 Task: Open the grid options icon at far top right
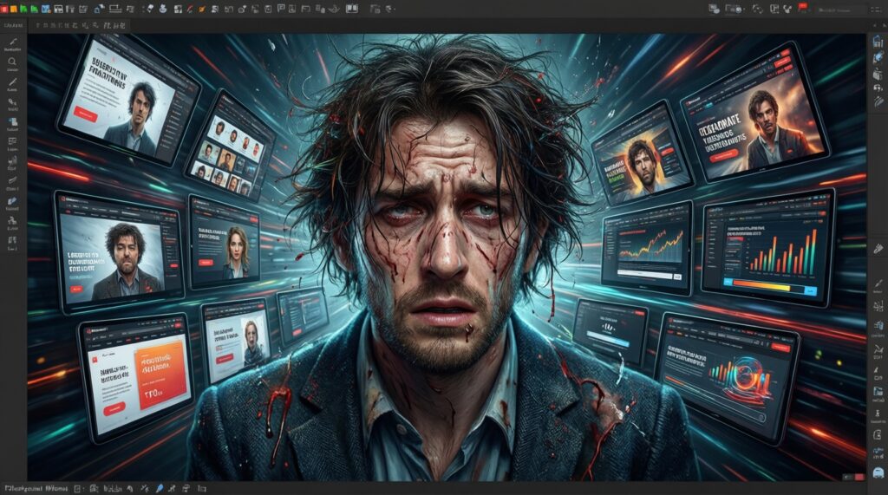[877, 8]
